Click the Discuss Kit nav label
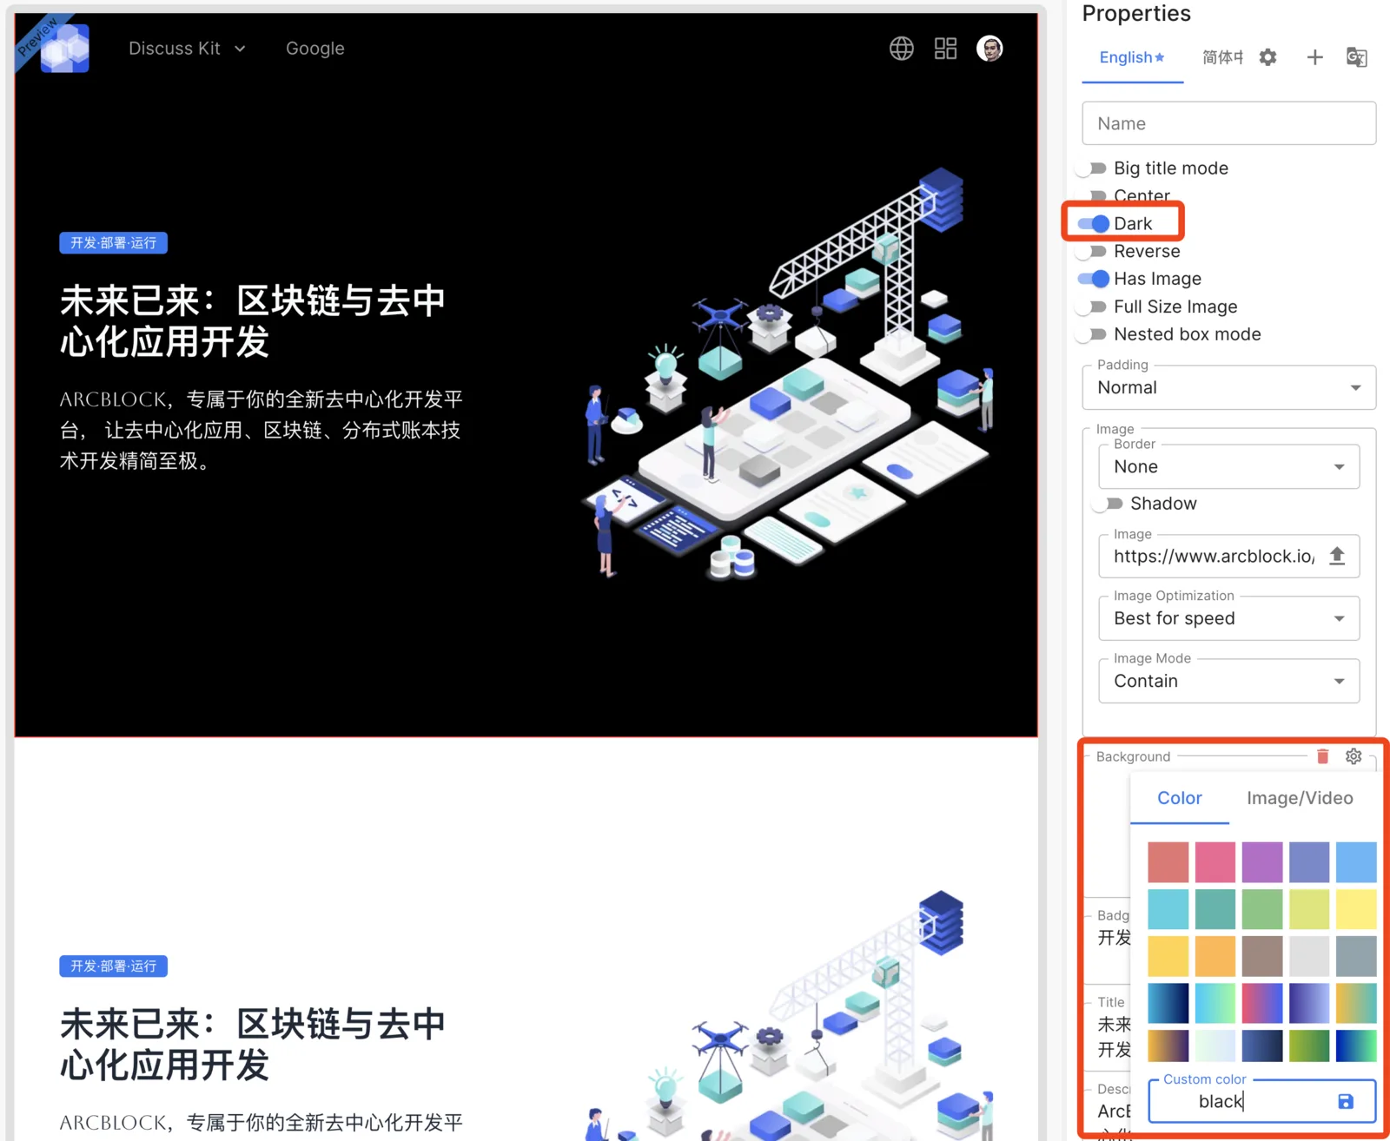This screenshot has width=1390, height=1141. click(175, 49)
